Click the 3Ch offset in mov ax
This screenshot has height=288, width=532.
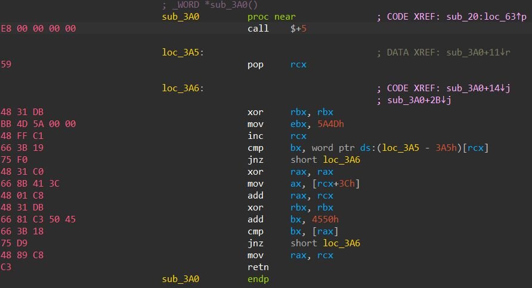click(346, 184)
